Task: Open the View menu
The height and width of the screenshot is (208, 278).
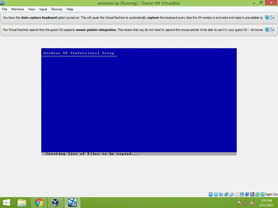Action: point(31,9)
